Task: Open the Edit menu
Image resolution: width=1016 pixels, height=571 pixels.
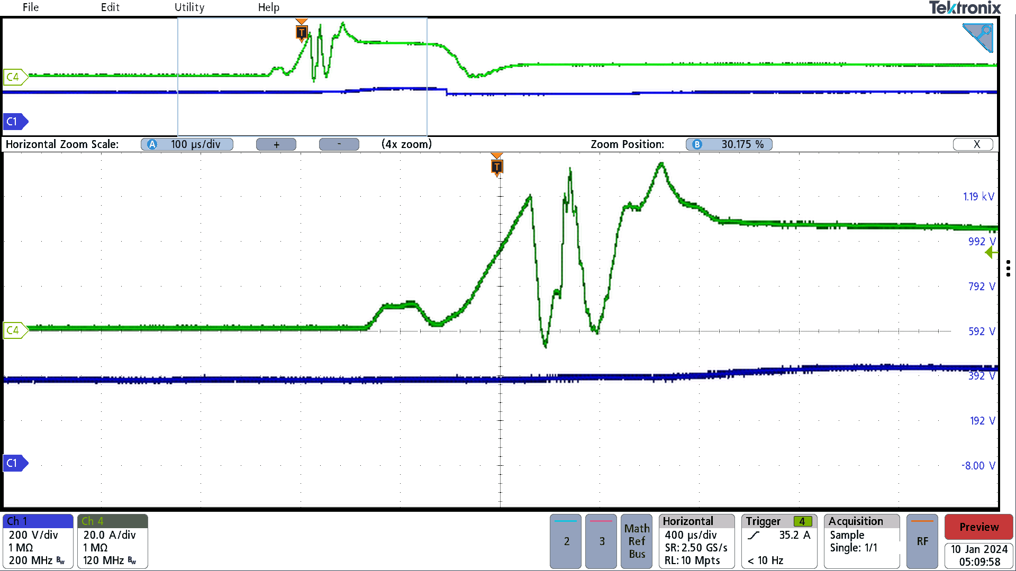Action: point(110,7)
